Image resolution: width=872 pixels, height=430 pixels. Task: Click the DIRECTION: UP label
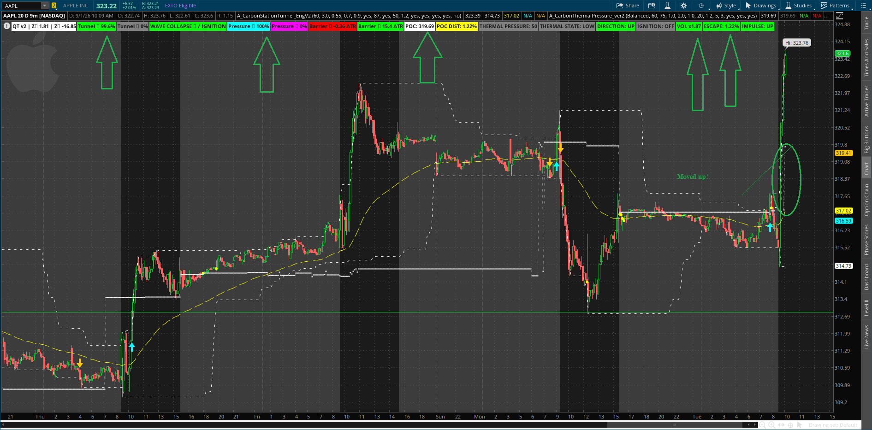coord(616,26)
